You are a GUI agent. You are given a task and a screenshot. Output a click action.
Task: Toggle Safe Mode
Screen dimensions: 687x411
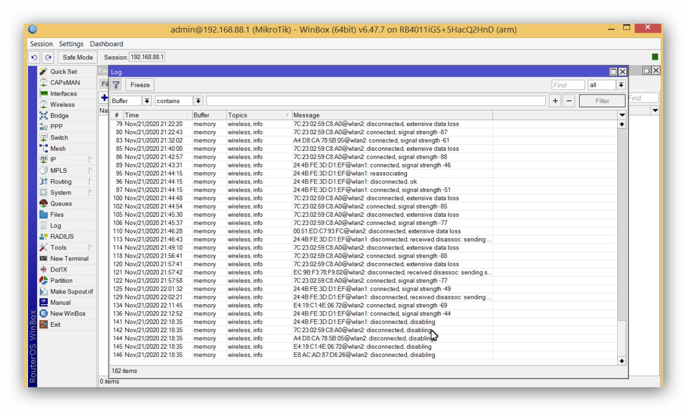[78, 57]
